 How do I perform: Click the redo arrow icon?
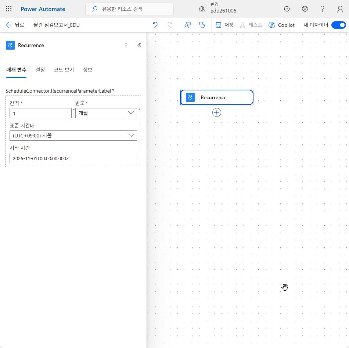click(x=170, y=25)
